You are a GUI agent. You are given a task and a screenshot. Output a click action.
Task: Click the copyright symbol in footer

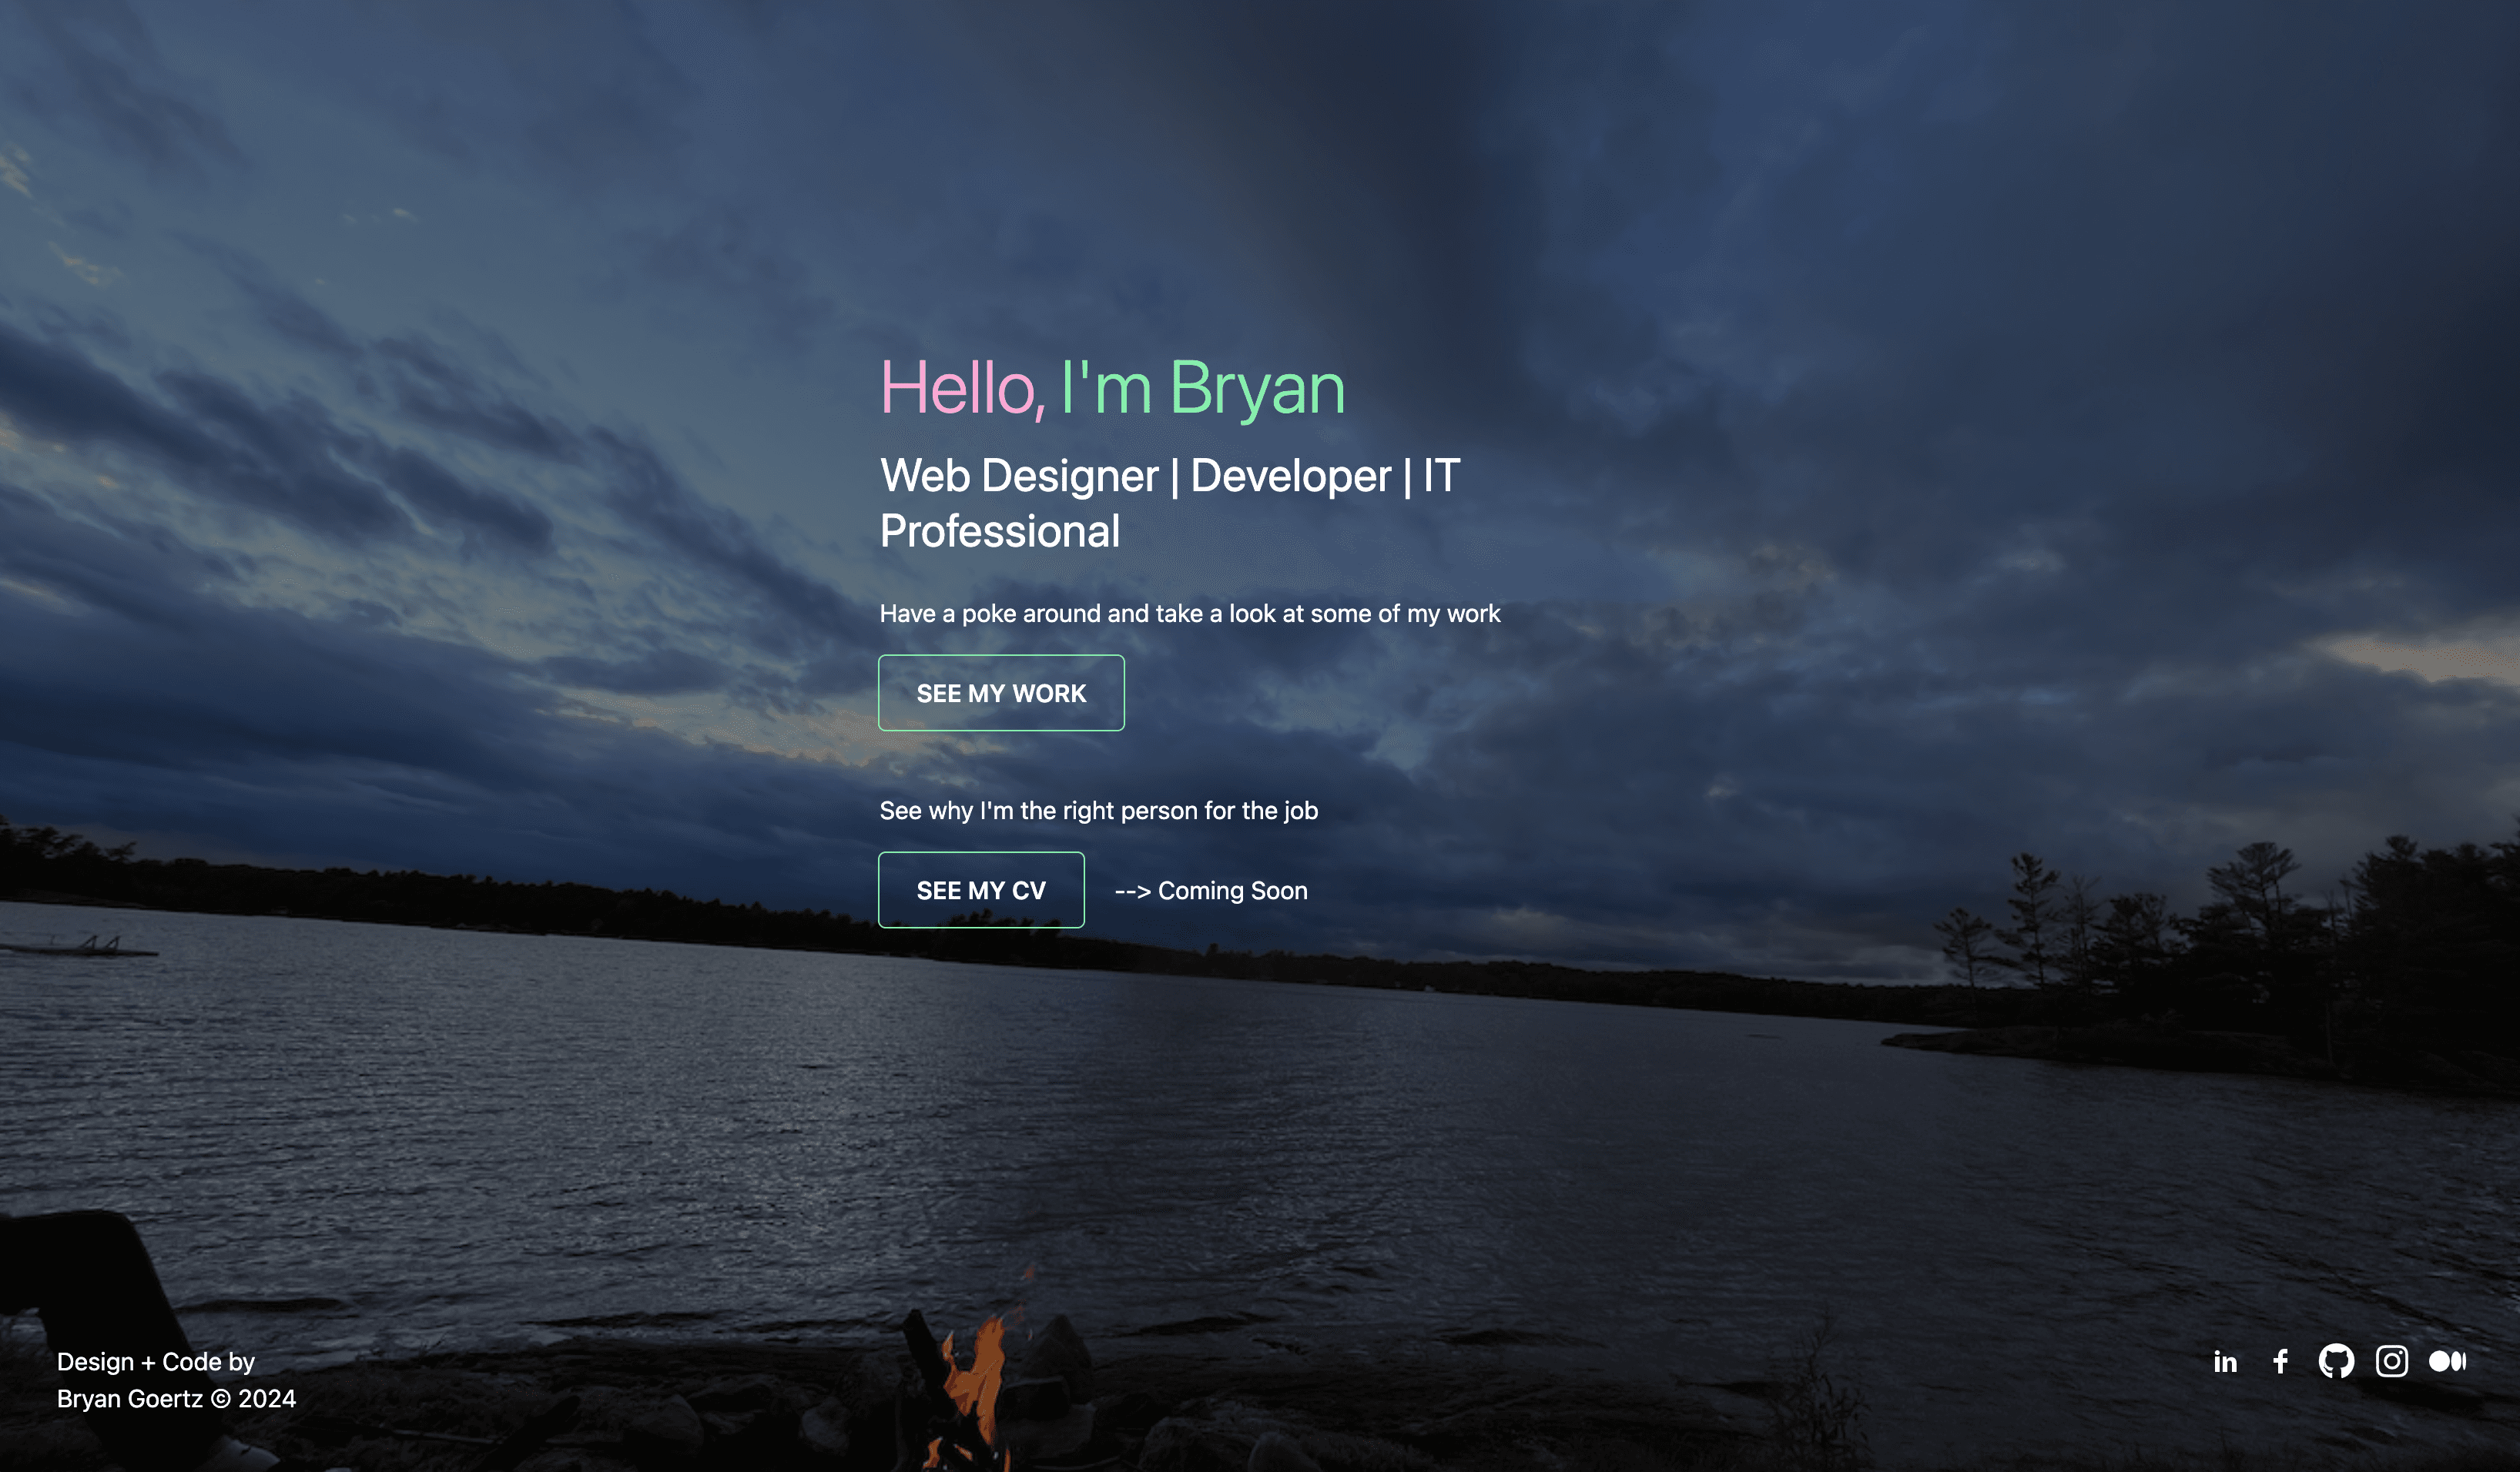click(221, 1399)
